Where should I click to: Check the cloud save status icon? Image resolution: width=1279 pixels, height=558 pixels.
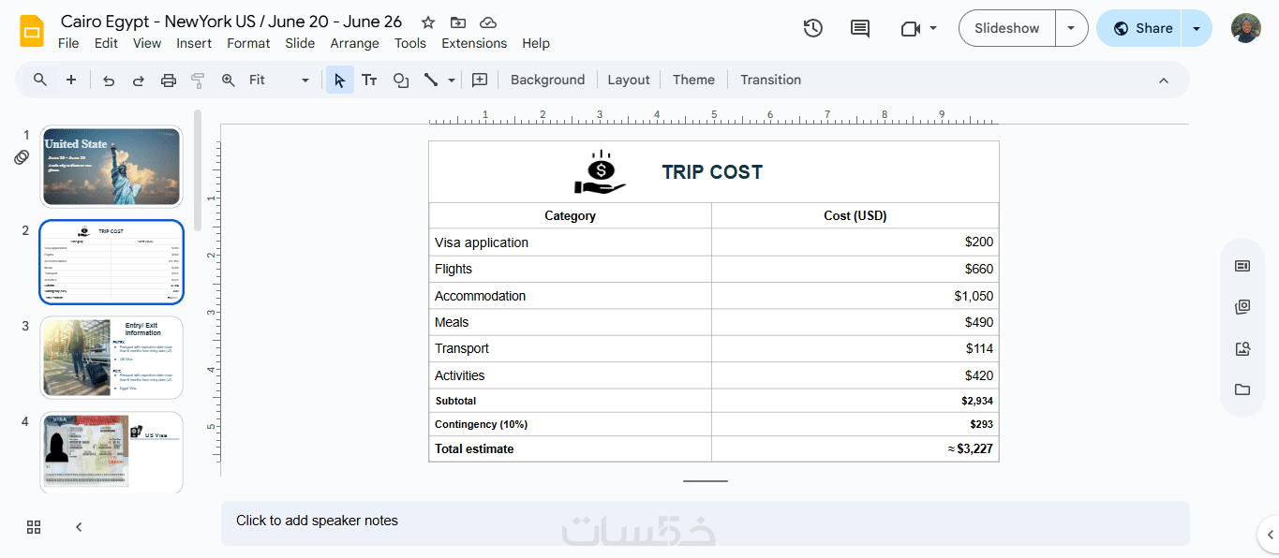[488, 22]
